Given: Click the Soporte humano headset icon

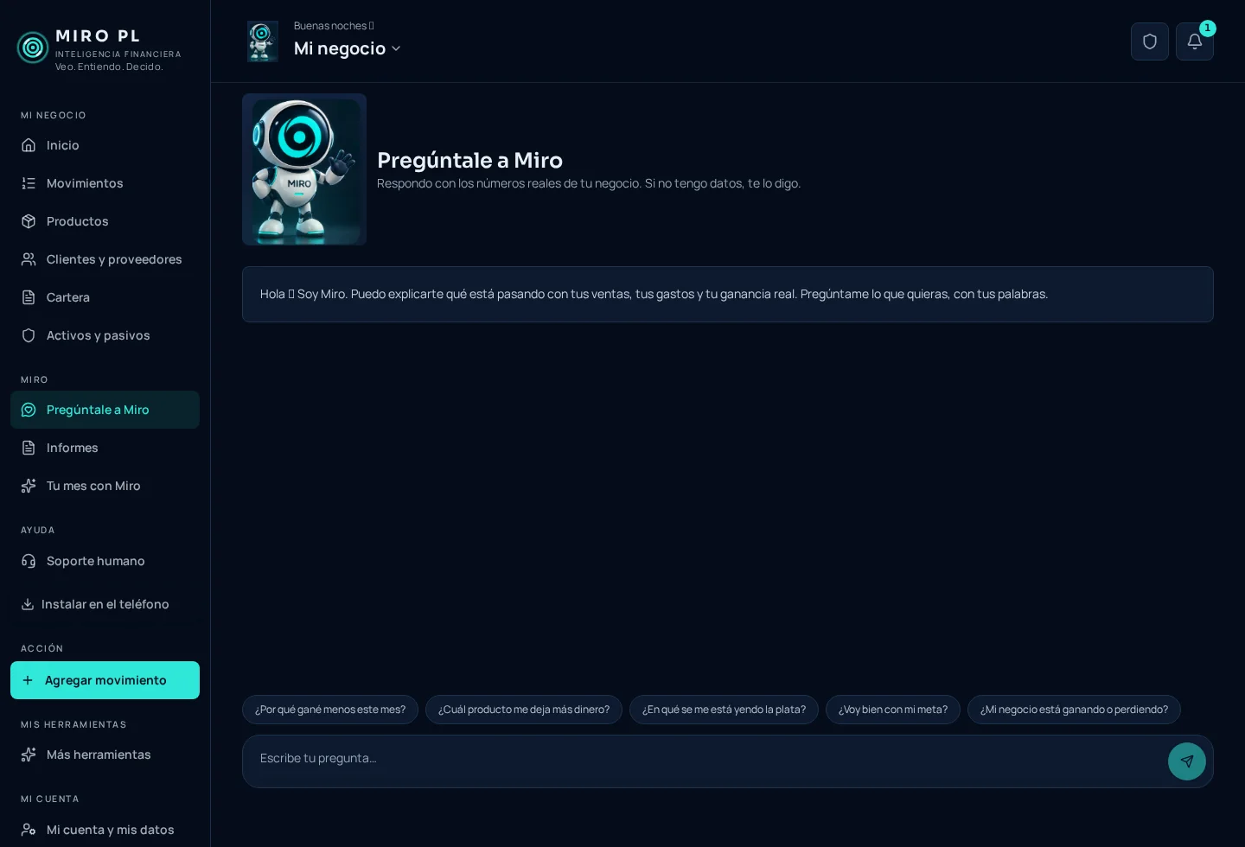Looking at the screenshot, I should point(29,561).
